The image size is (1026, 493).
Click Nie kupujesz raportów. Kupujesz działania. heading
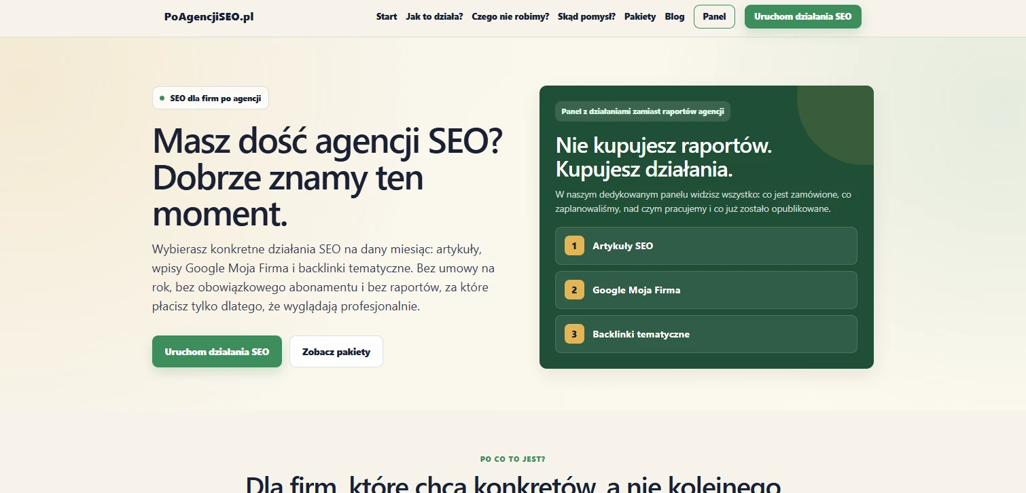pyautogui.click(x=664, y=157)
